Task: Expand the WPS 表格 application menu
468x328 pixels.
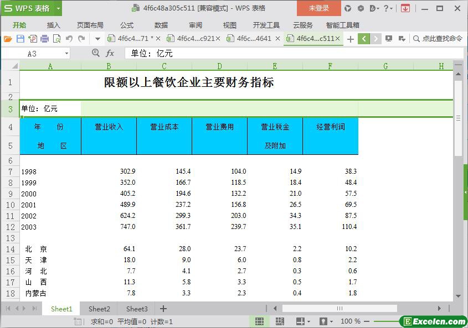Action: point(31,8)
